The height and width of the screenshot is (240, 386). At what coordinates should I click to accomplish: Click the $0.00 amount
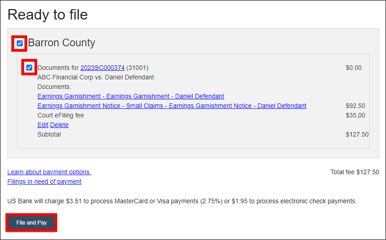tap(353, 68)
